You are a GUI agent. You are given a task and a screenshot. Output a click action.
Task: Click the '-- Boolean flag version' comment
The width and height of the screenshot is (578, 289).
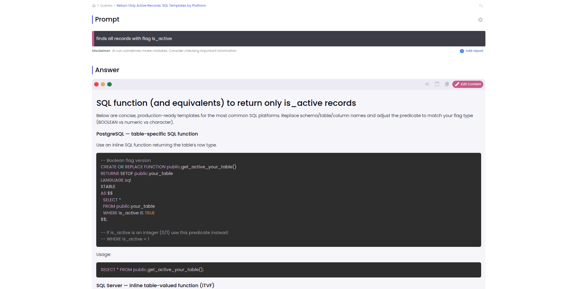126,160
